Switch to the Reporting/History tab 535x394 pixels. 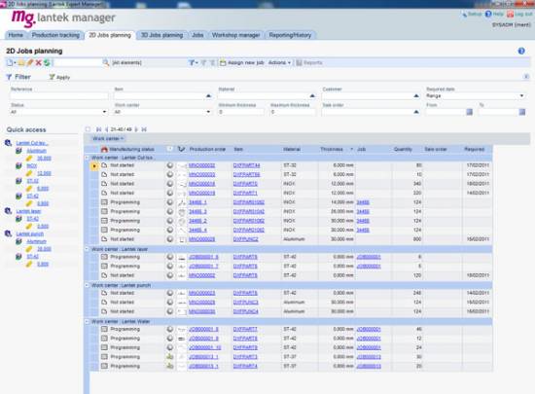290,35
